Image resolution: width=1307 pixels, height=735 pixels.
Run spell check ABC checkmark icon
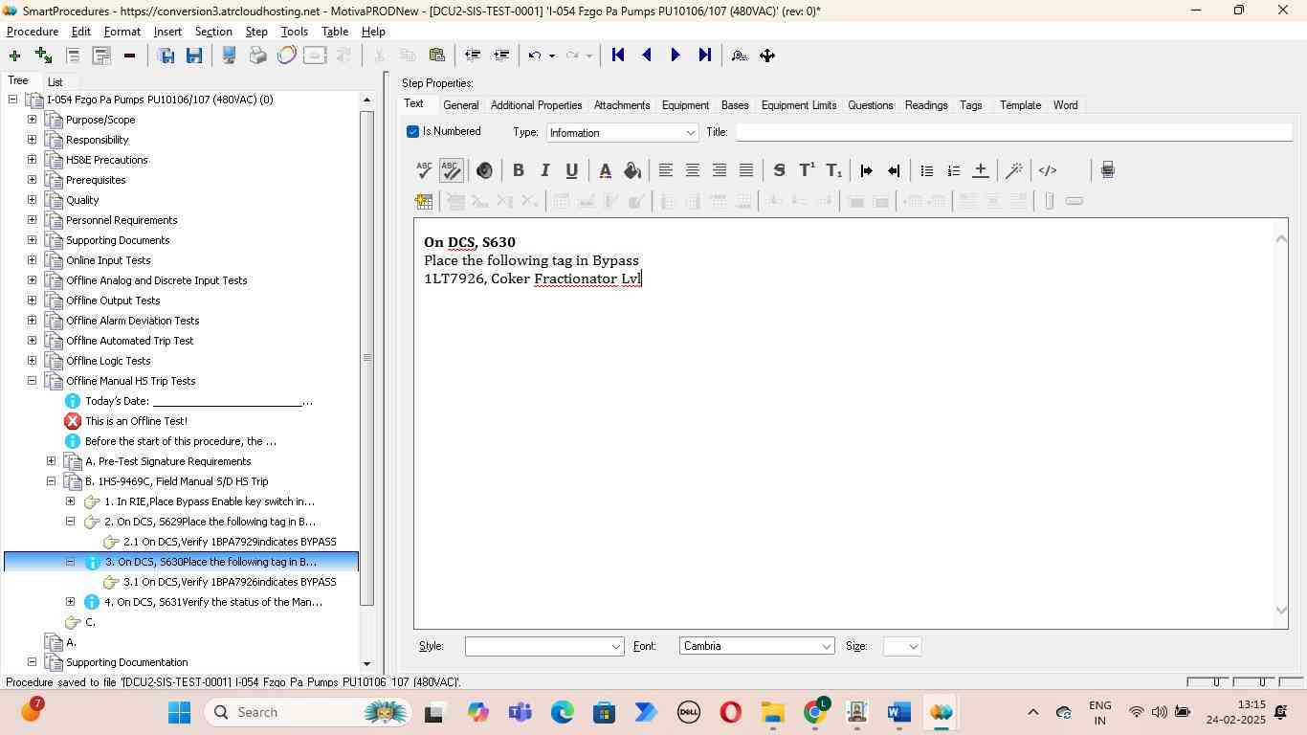coord(425,170)
